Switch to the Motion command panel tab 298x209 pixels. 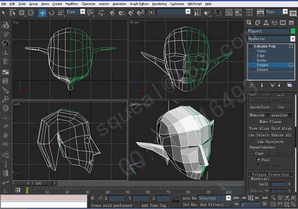[x=274, y=23]
